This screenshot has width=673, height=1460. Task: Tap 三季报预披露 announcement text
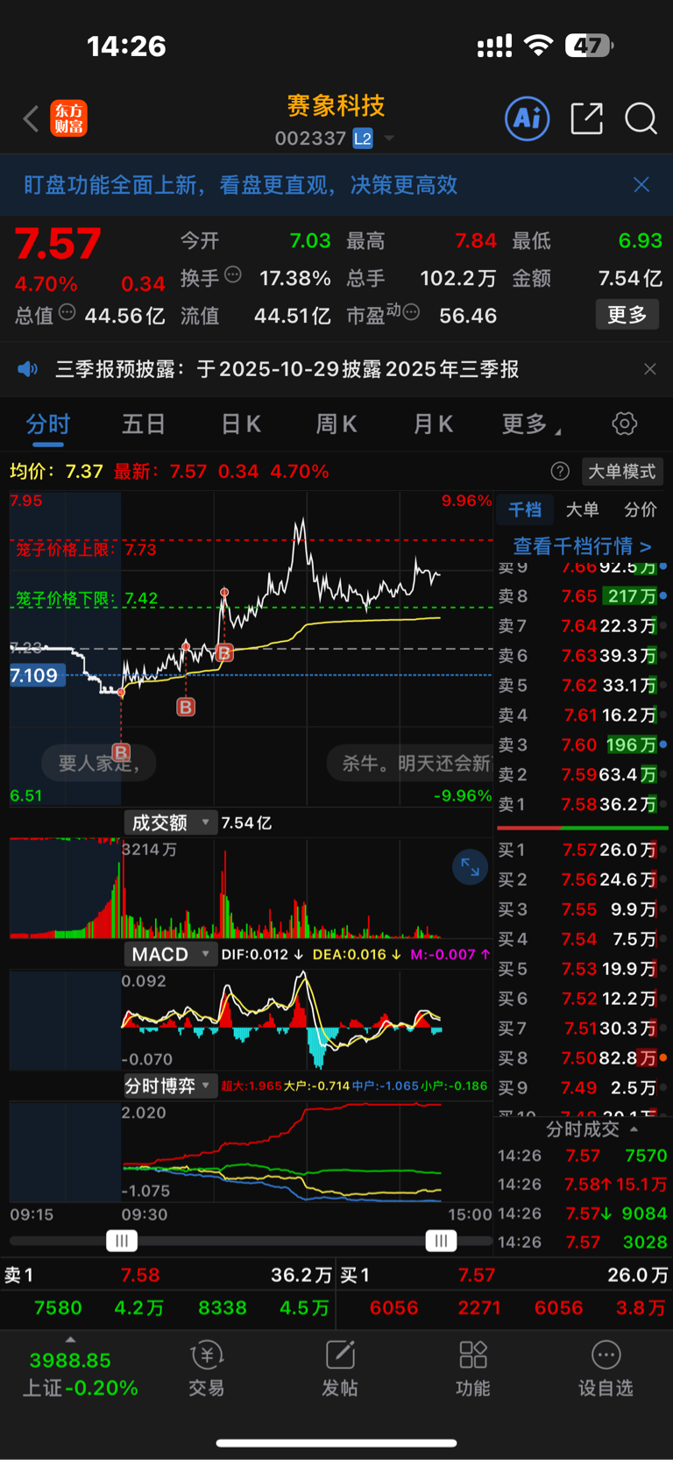pos(287,369)
